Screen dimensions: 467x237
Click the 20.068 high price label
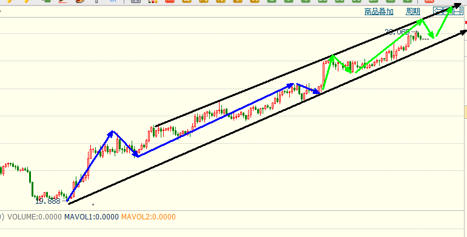[397, 32]
